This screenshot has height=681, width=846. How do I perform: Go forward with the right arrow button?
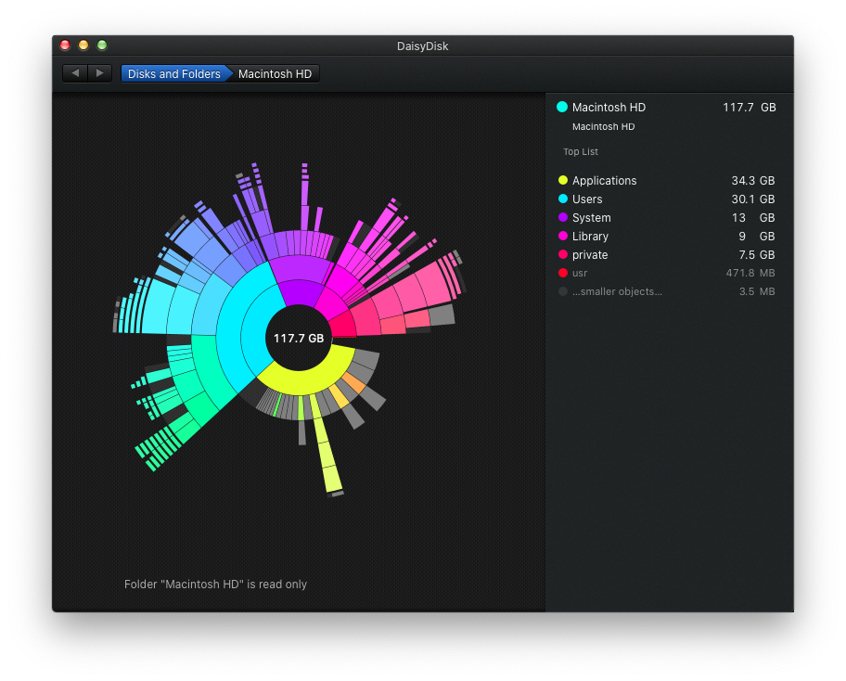pos(100,73)
